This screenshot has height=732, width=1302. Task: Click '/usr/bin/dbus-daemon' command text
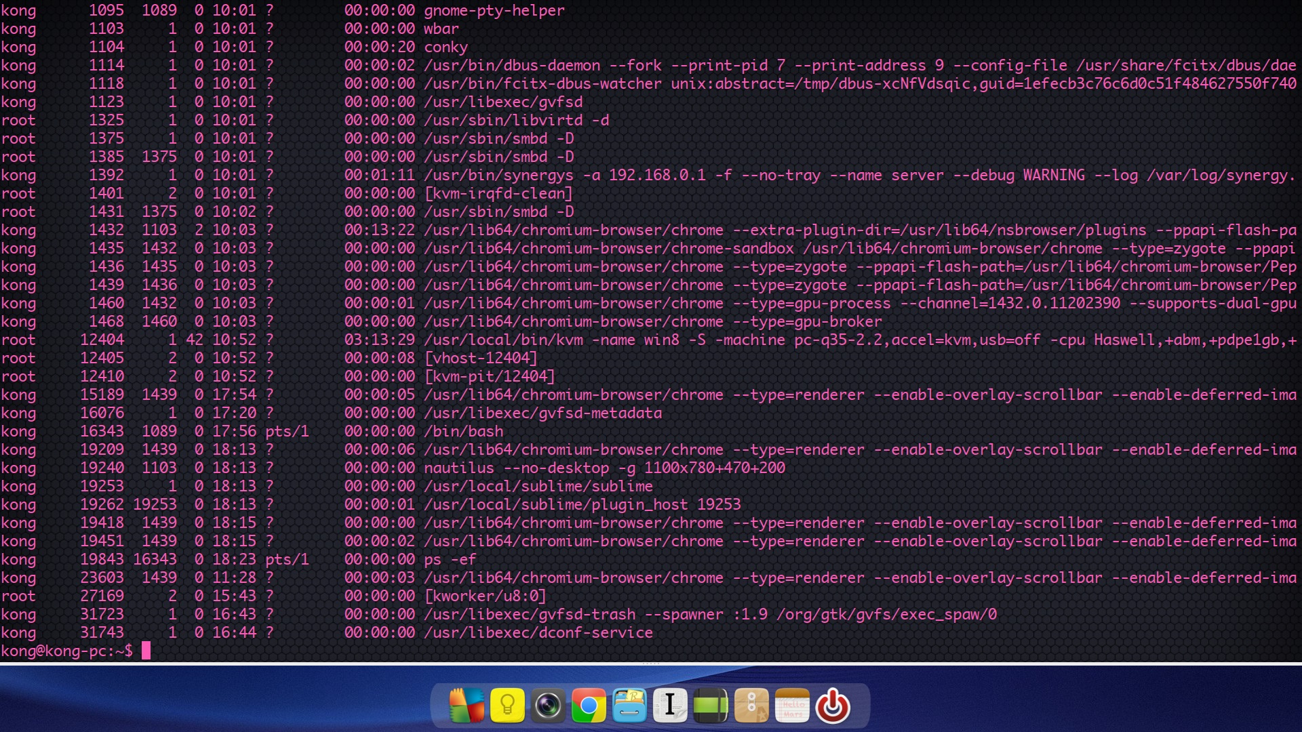click(x=513, y=65)
